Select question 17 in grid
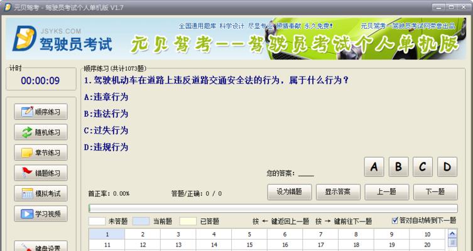The image size is (473, 251). pos(320,245)
